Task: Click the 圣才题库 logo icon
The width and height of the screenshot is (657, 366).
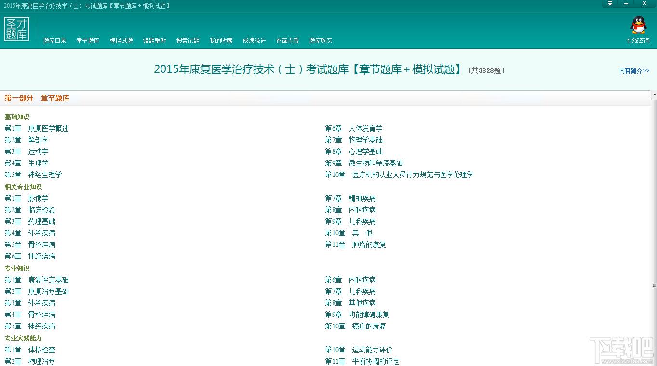Action: [16, 29]
